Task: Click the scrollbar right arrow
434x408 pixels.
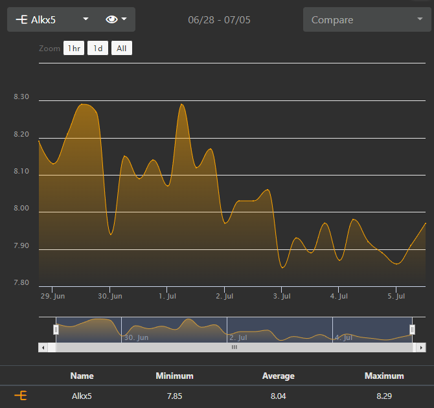Action: (421, 348)
